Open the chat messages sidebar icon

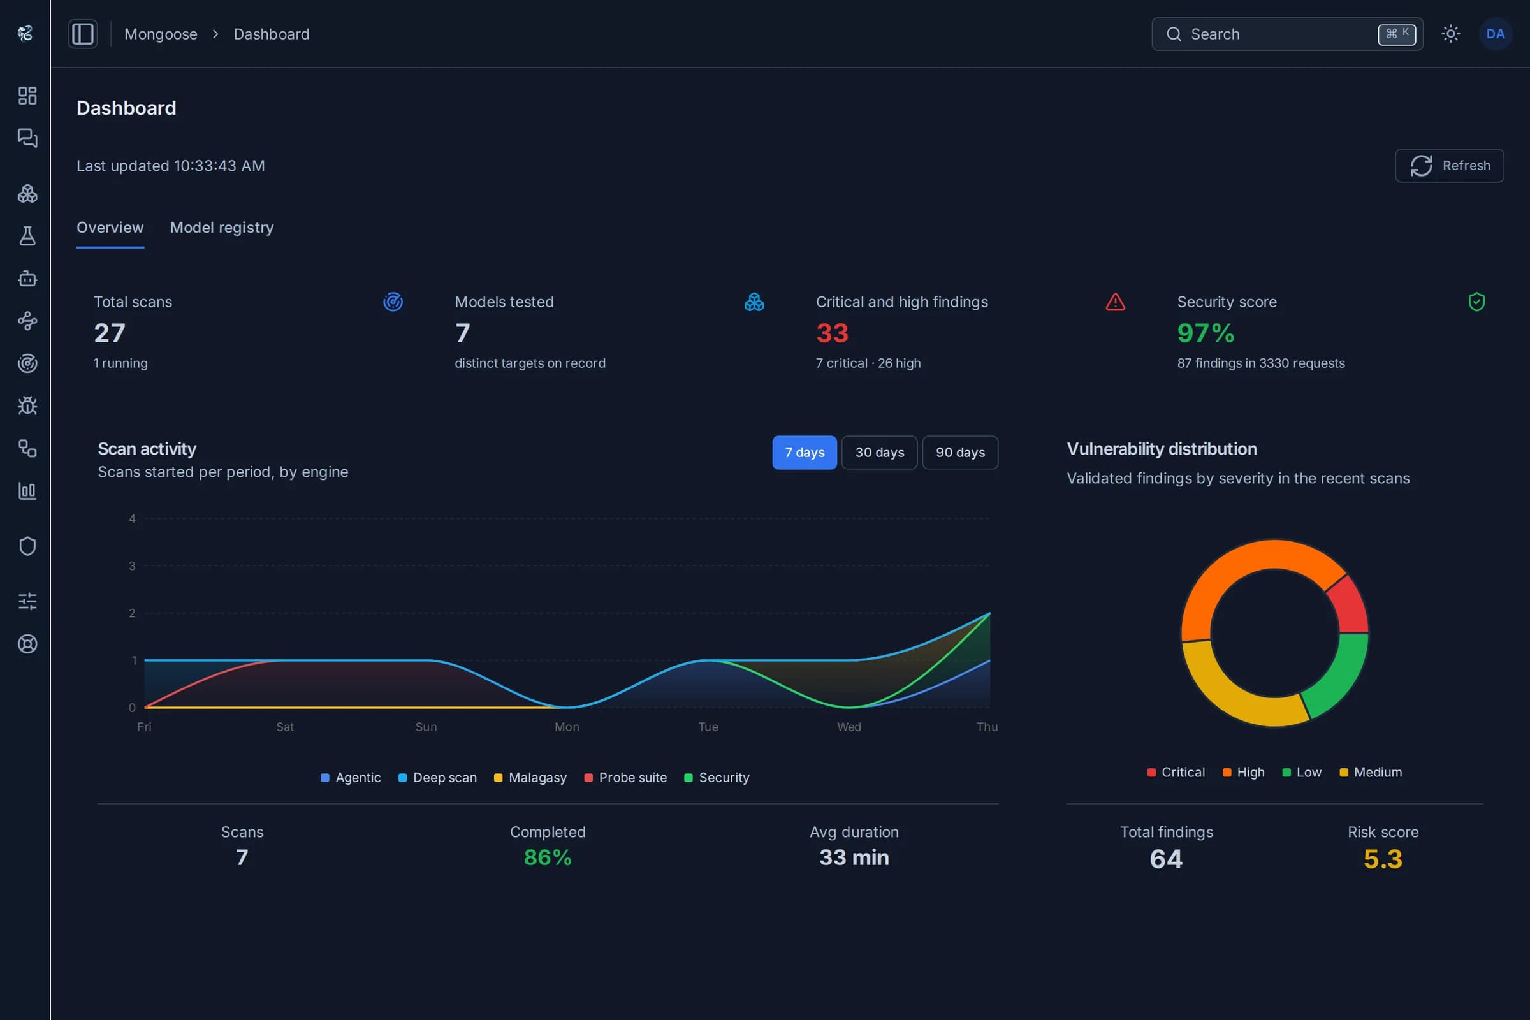coord(27,138)
